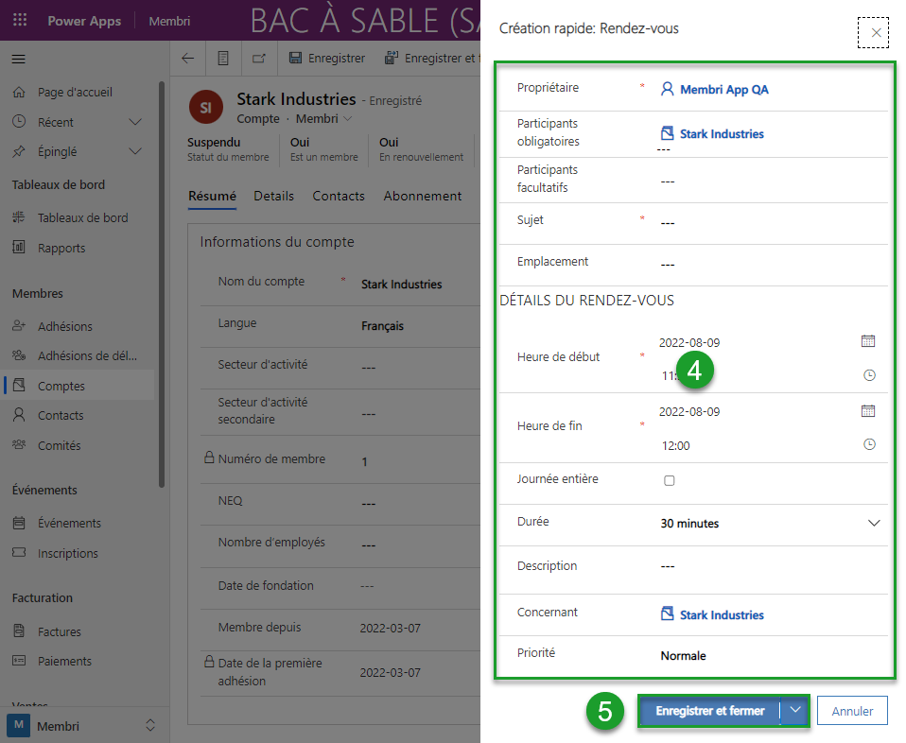Viewport: 906px width, 743px height.
Task: Open record in new window icon
Action: tap(259, 59)
